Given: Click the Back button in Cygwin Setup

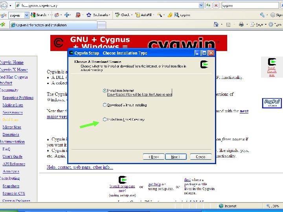Looking at the screenshot, I should click(x=154, y=157).
